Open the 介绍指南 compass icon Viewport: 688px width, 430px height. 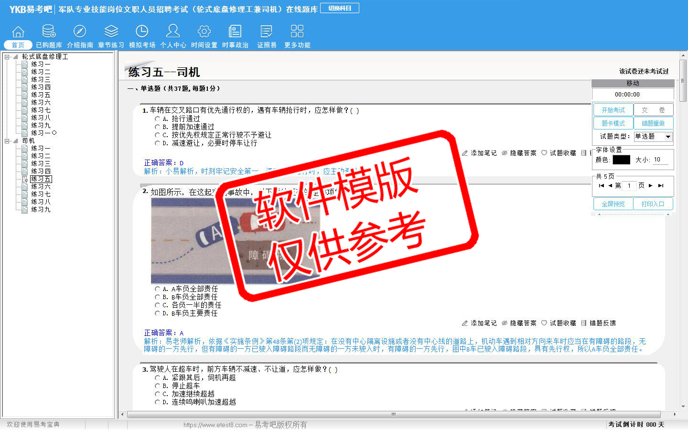click(x=80, y=32)
